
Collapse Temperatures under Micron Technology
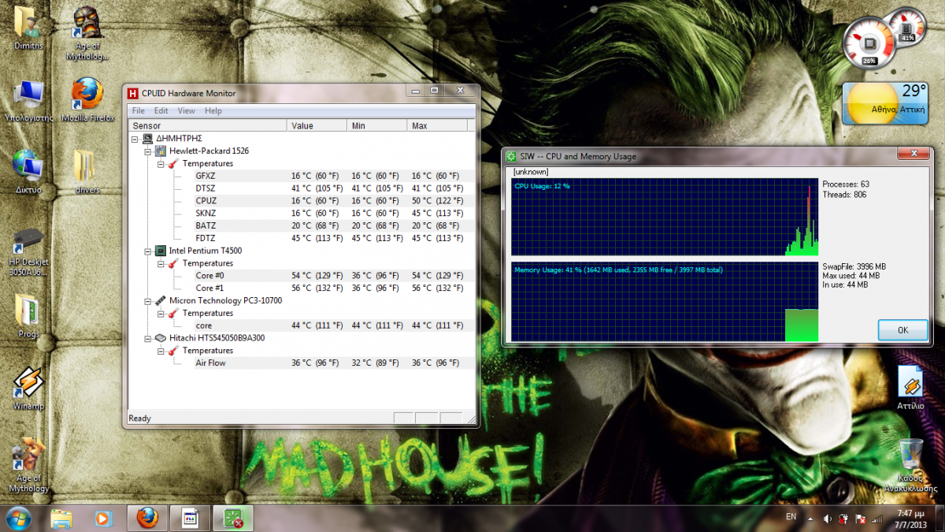161,313
